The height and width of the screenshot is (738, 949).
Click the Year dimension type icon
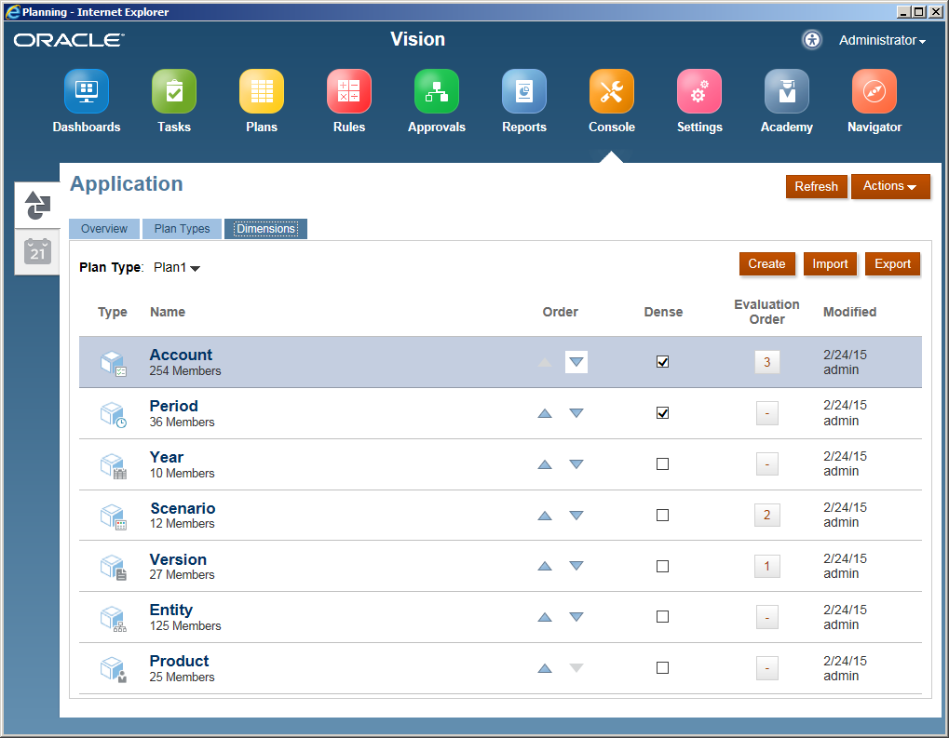coord(114,465)
